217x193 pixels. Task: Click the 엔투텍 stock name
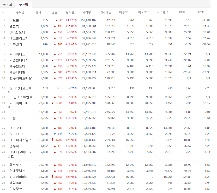[x=14, y=146]
